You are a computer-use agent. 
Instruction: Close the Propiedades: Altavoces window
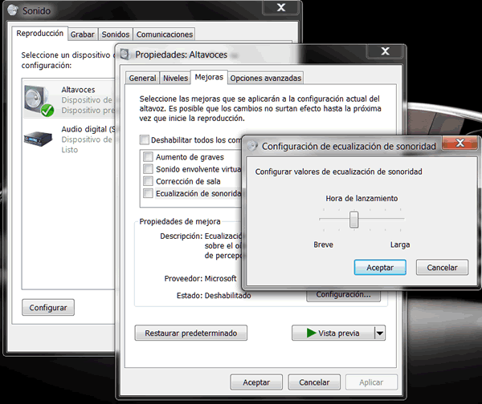[385, 51]
